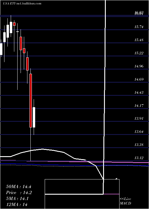Click the 13.38 price axis label
The height and width of the screenshot is (209, 149).
[139, 145]
